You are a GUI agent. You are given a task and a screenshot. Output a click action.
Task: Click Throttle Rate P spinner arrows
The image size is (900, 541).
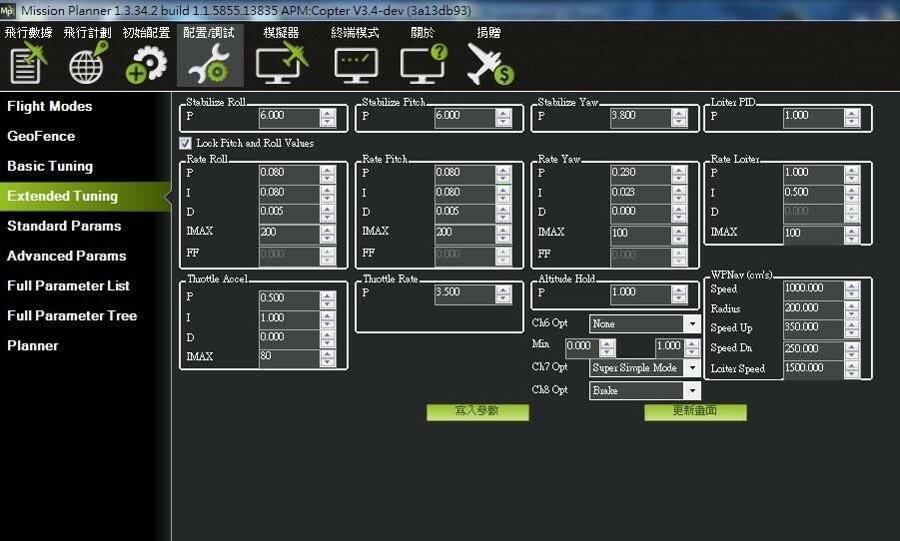(x=503, y=294)
